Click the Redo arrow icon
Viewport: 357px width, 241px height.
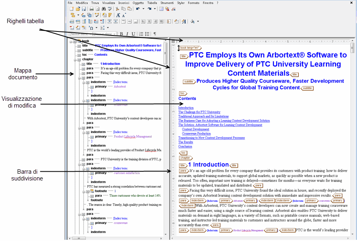pyautogui.click(x=149, y=9)
